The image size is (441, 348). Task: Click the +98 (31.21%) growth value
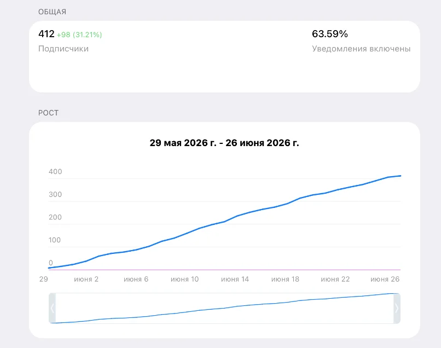(79, 34)
